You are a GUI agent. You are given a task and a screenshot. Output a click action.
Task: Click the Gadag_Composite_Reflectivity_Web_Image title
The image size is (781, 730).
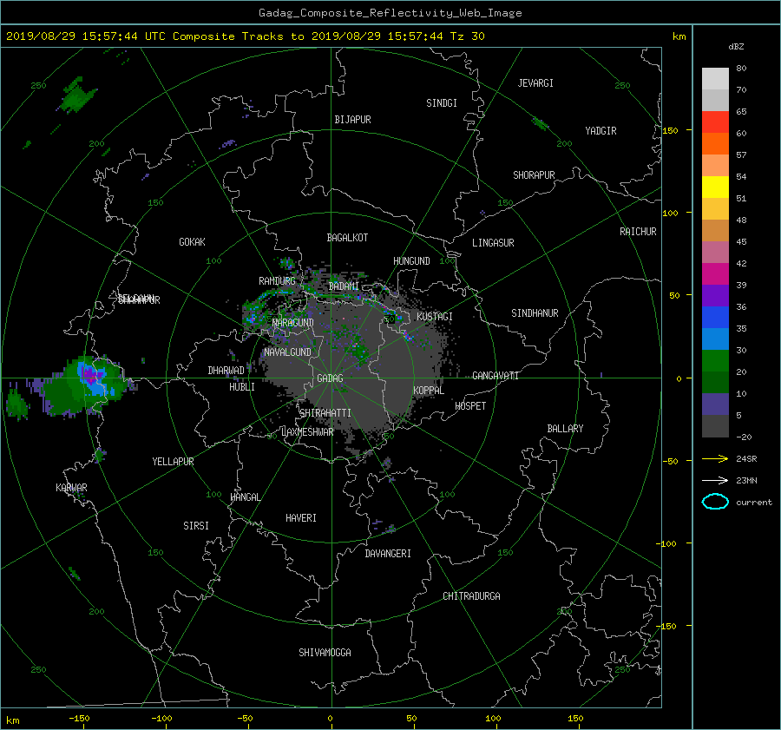390,13
